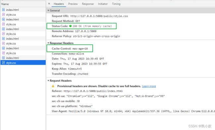Click the Date header value 16:39:45 GMT
The height and width of the screenshot is (130, 215).
pyautogui.click(x=82, y=59)
